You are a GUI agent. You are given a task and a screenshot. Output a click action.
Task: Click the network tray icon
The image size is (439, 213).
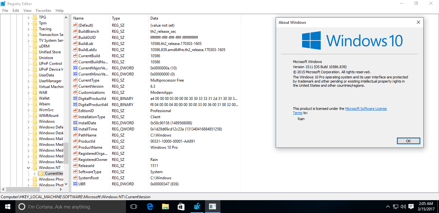[396, 207]
